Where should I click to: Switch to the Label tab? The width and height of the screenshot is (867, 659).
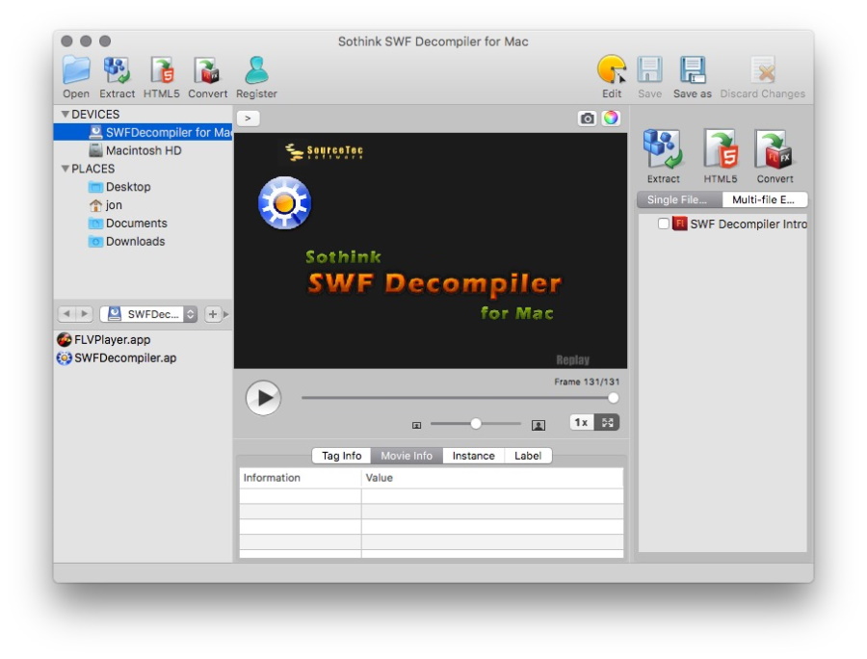[528, 456]
